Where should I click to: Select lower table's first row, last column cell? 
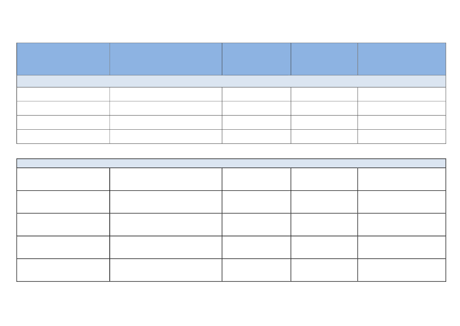click(402, 179)
